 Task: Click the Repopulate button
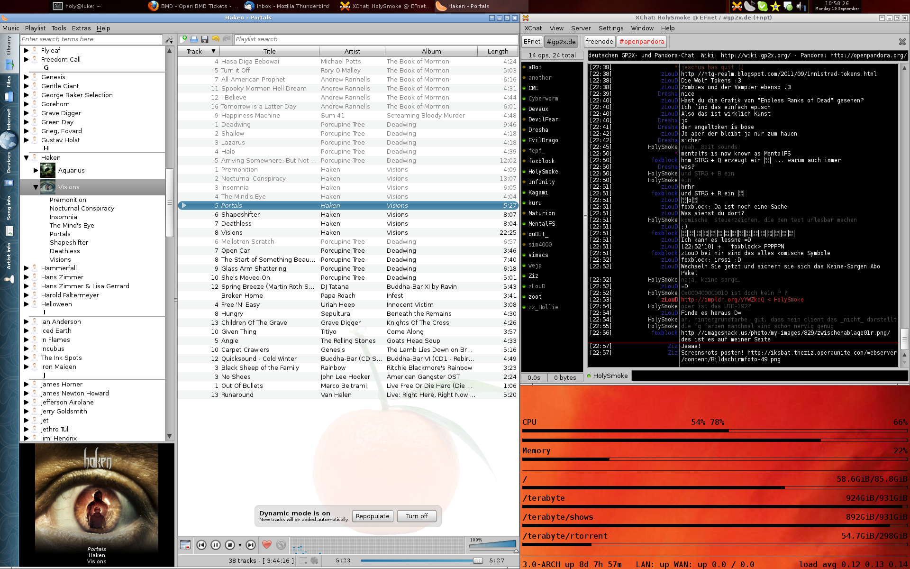tap(373, 516)
